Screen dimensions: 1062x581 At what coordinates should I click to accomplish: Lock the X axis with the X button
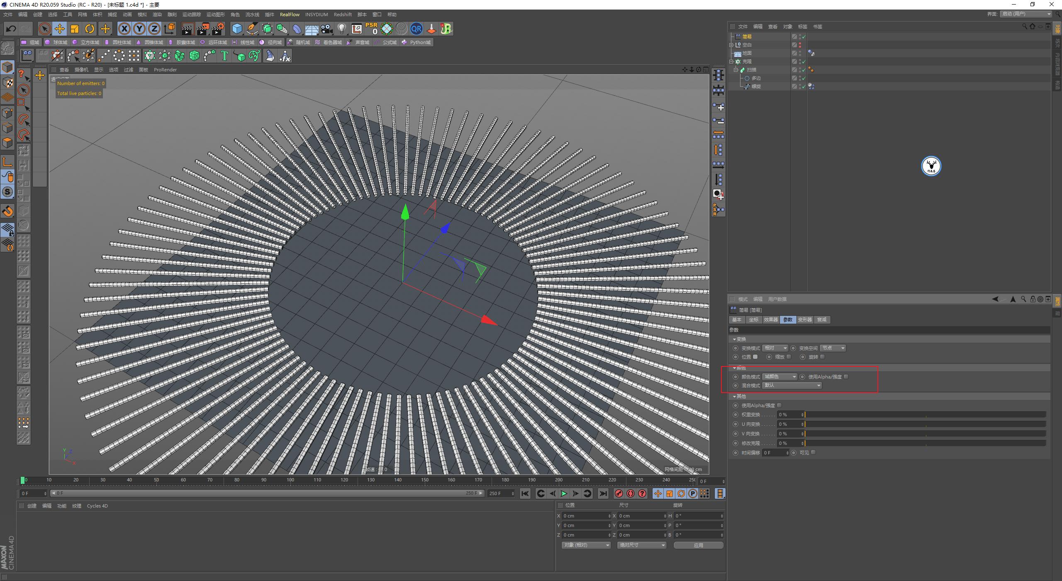(x=124, y=29)
